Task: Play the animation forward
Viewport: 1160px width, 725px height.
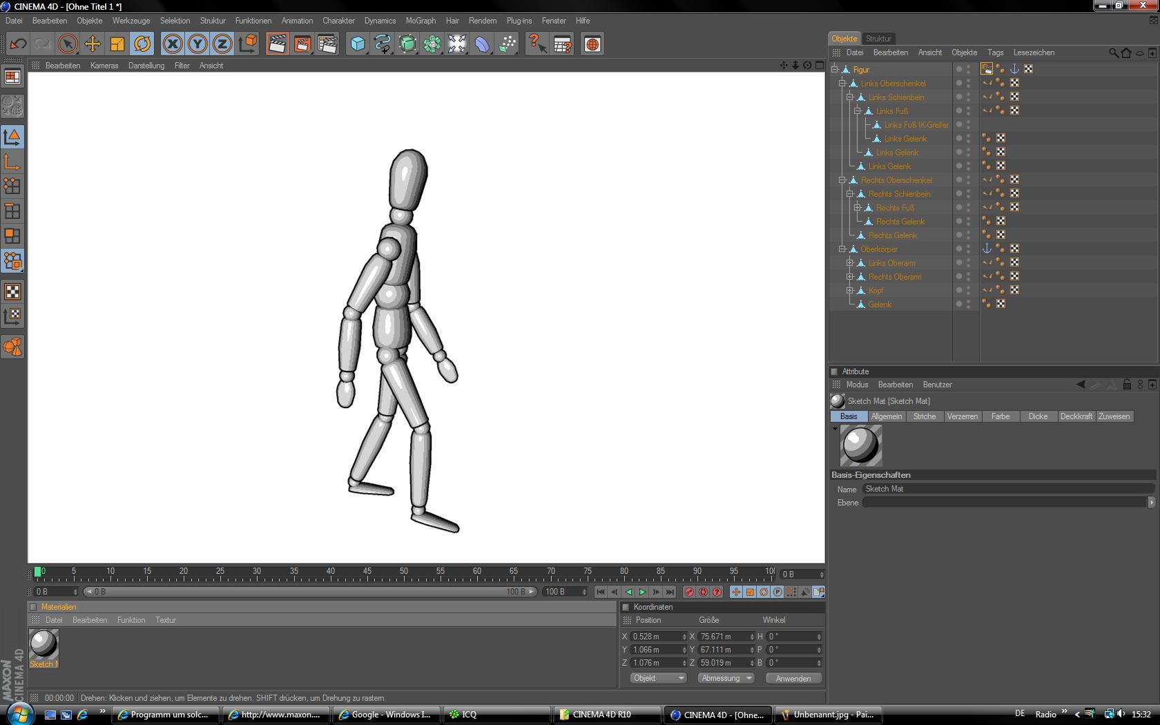Action: [642, 592]
